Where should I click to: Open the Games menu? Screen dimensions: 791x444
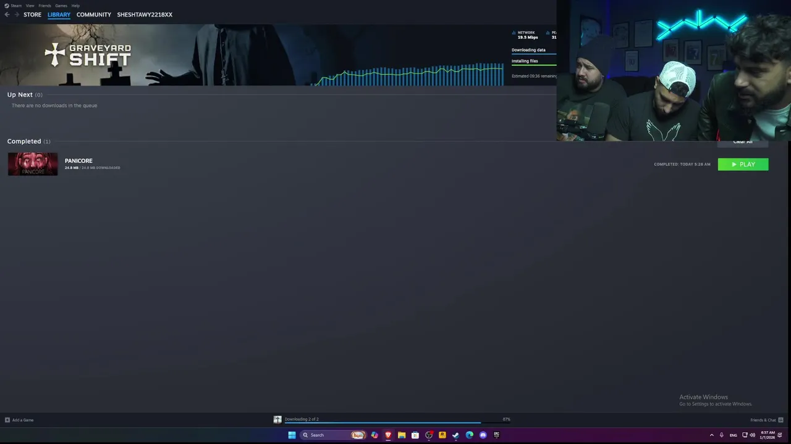[61, 6]
